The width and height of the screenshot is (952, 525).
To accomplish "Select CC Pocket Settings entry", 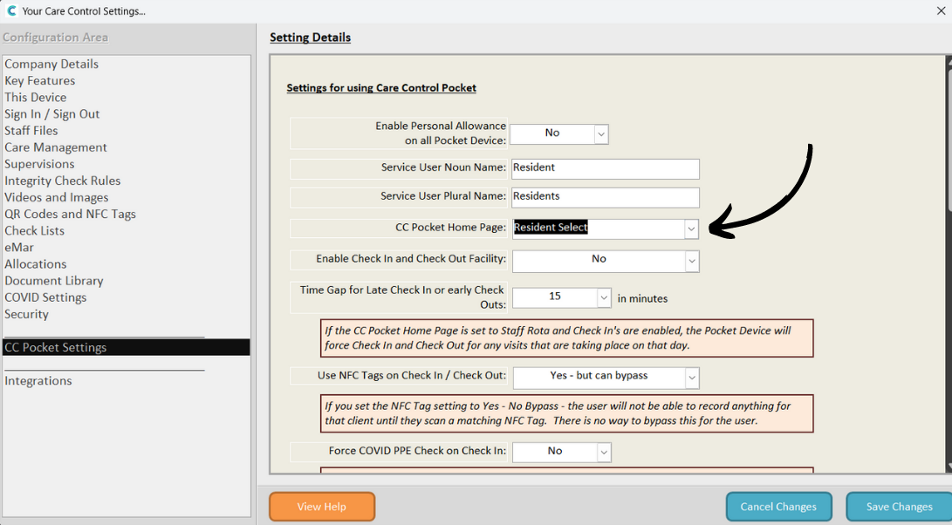I will 127,347.
